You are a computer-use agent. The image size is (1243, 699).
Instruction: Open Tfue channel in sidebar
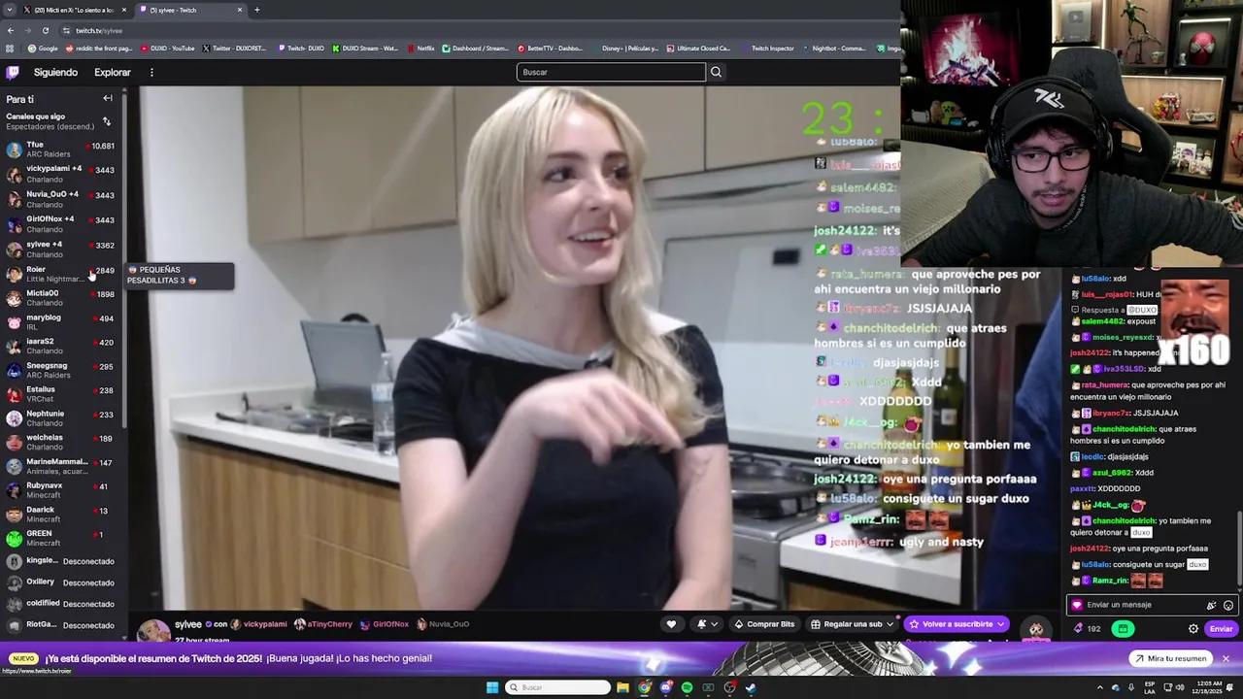[60, 149]
